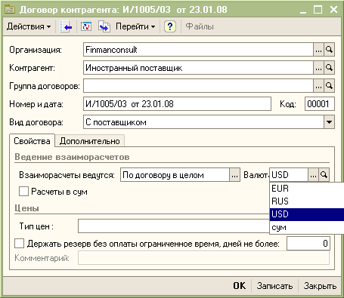Click the Контрагент input field
Viewport: 344px width, 298px height.
198,68
